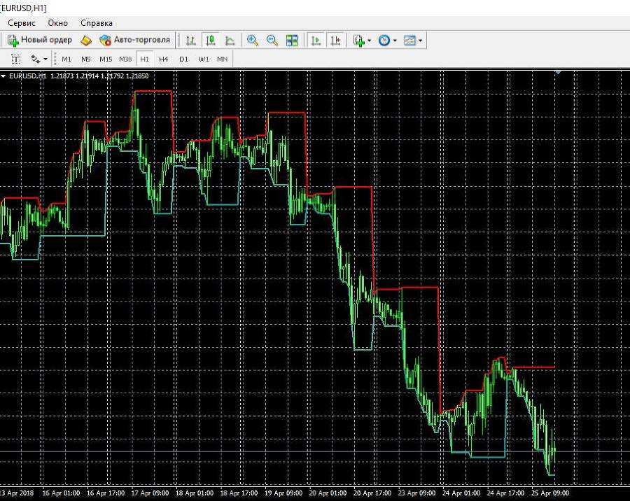Open the indicators list dropdown
630x501 pixels.
362,40
